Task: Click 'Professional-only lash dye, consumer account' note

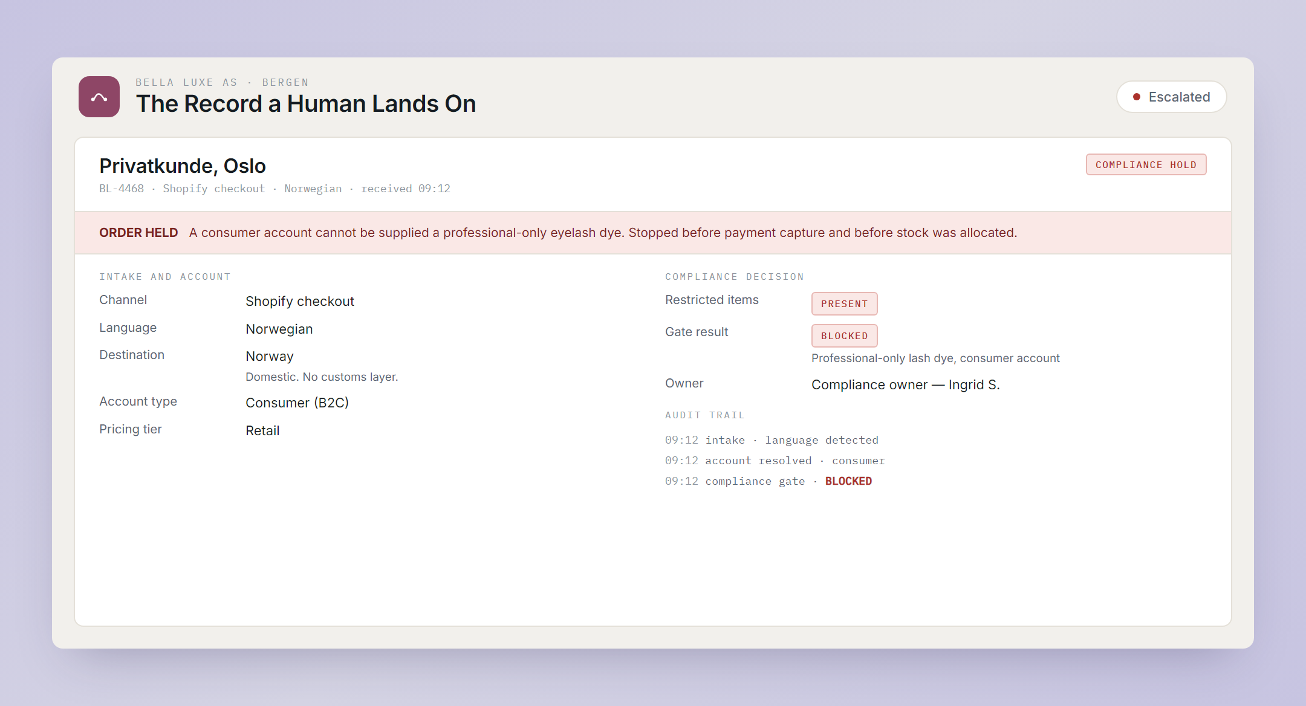Action: point(935,358)
